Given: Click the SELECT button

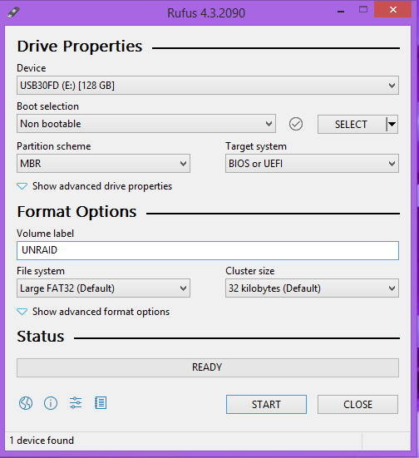Looking at the screenshot, I should tap(352, 124).
